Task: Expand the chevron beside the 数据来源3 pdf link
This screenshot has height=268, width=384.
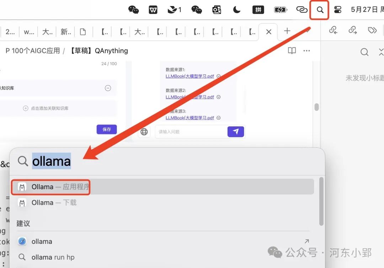Action: point(218,118)
